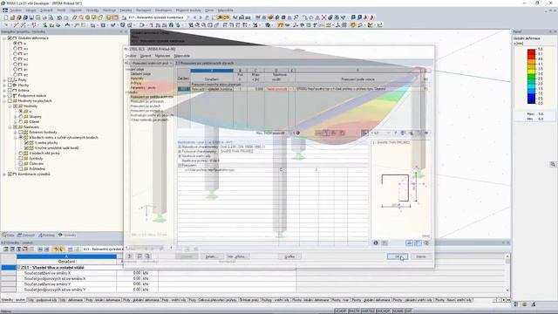
Task: Enable the Průhledné checkbox
Action: click(21, 168)
